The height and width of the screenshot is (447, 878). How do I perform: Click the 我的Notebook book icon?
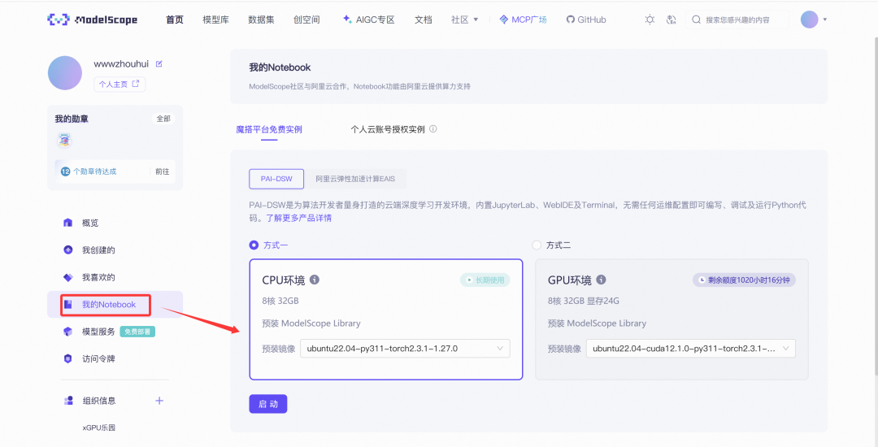pyautogui.click(x=67, y=304)
